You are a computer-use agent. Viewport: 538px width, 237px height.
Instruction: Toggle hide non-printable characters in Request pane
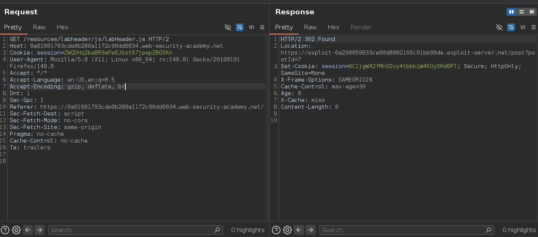[x=228, y=27]
